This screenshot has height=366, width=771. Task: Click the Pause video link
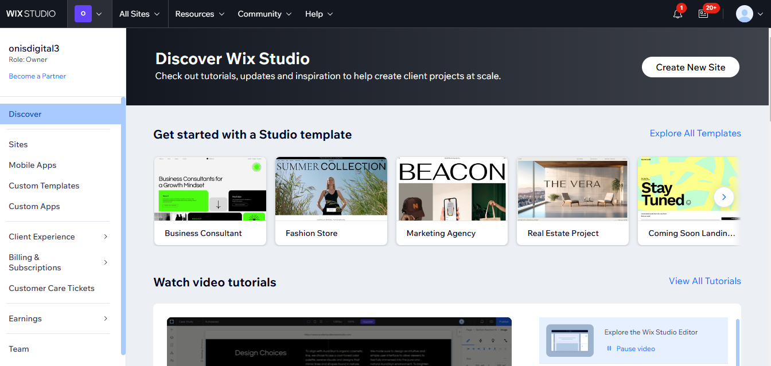[x=636, y=349]
